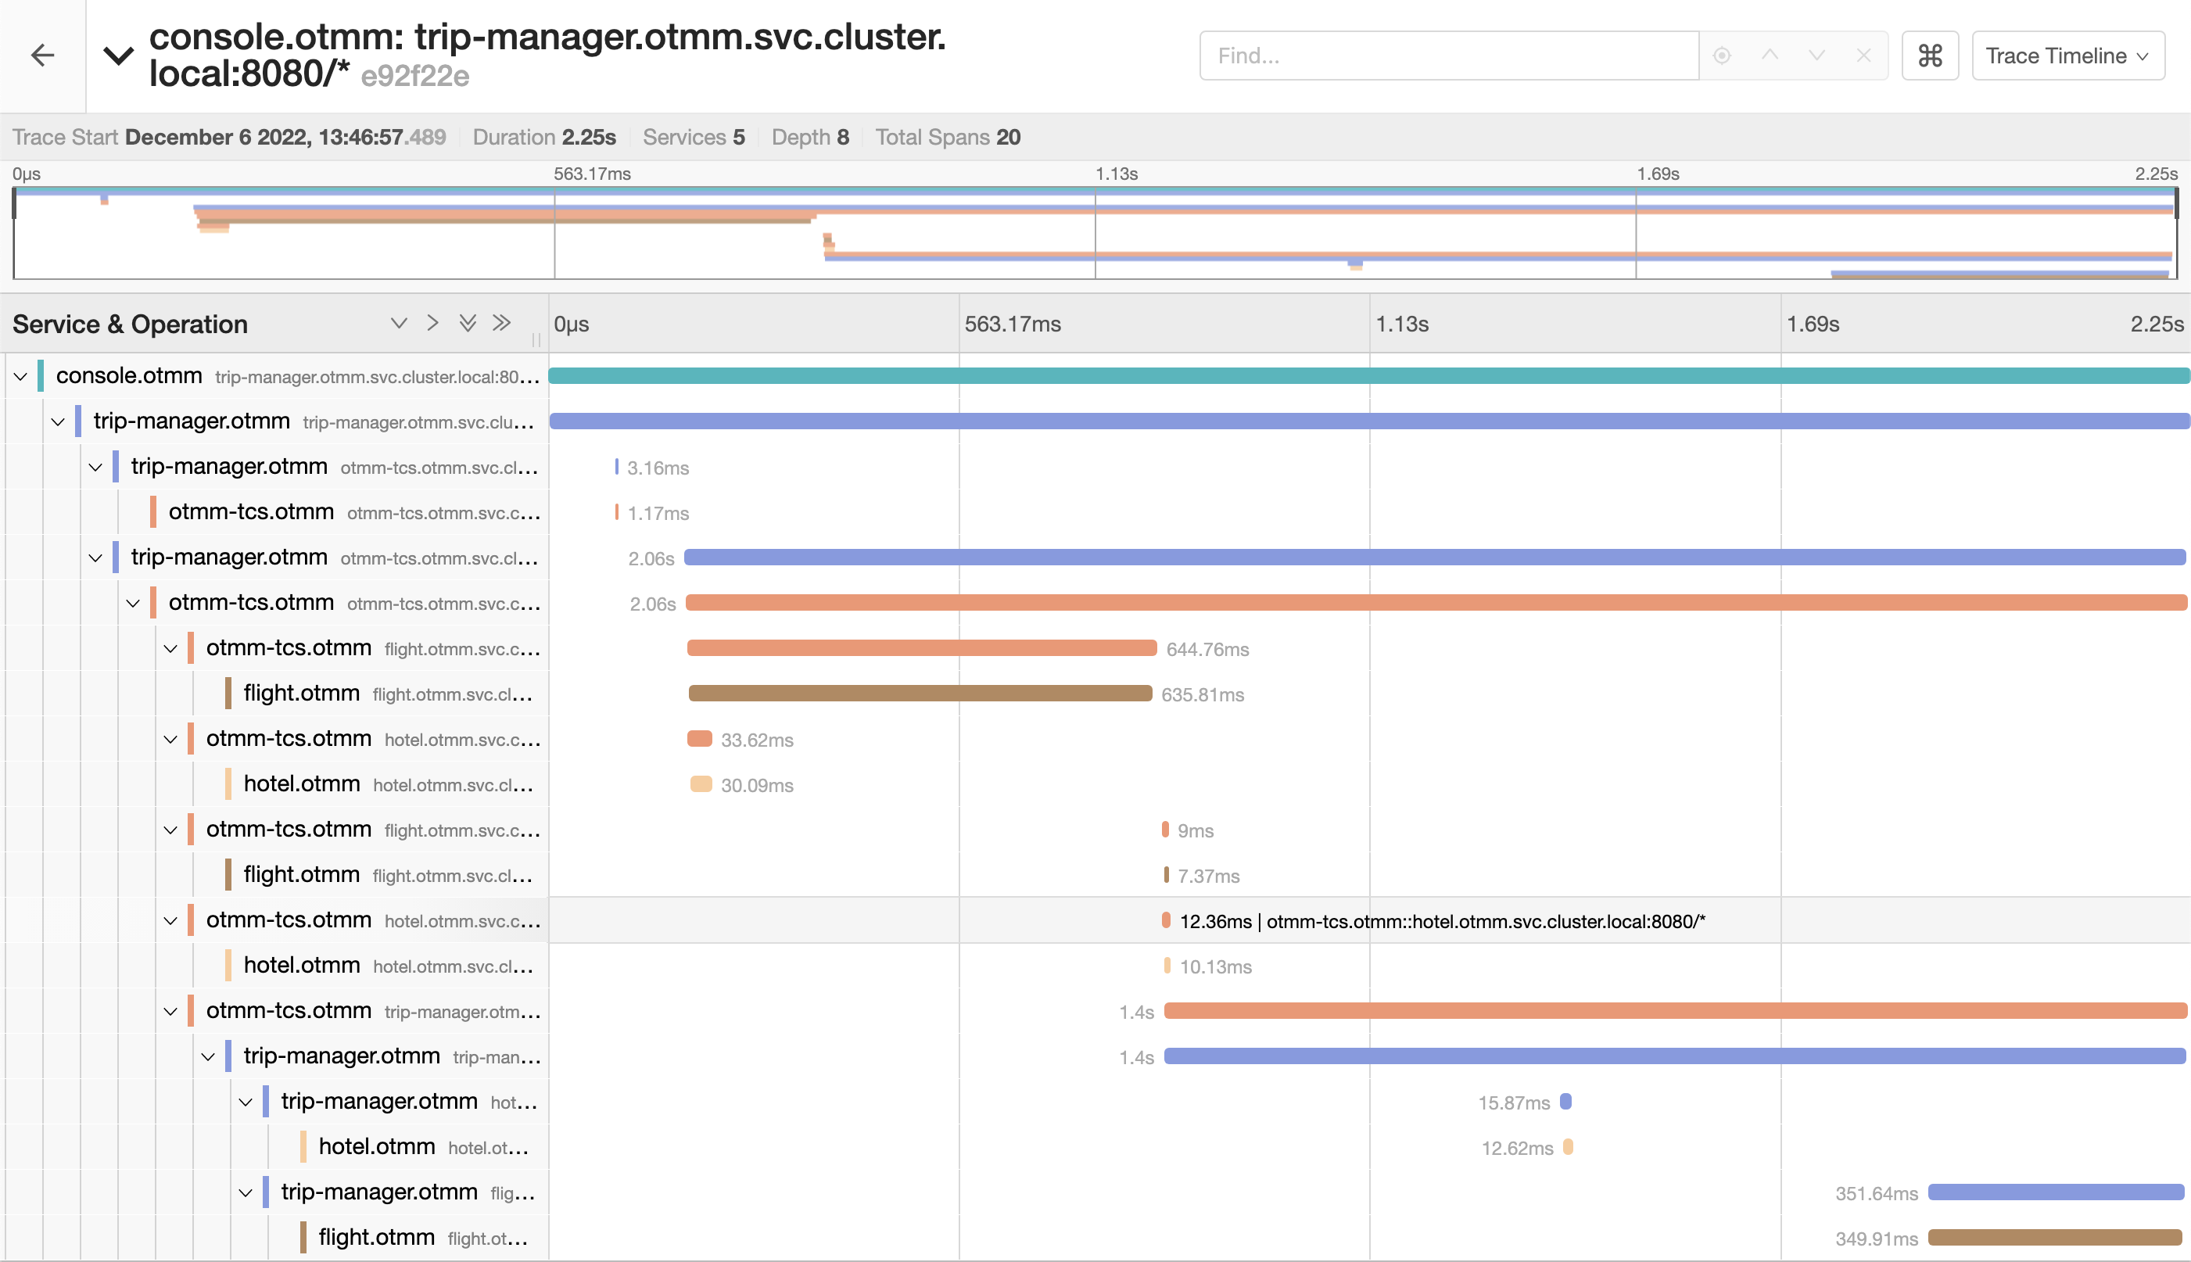Click the back arrow icon
Image resolution: width=2191 pixels, height=1262 pixels.
(x=42, y=56)
